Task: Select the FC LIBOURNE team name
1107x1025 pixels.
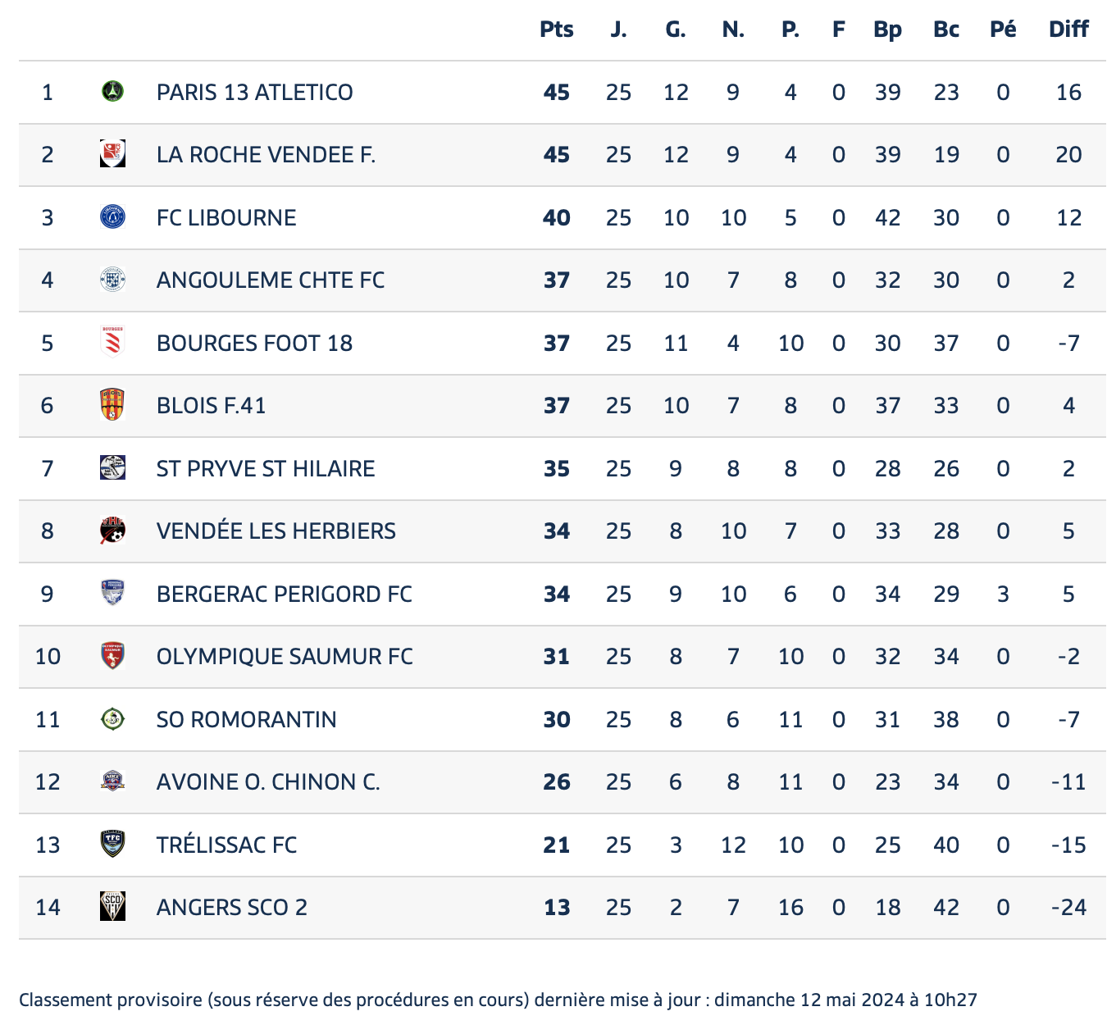Action: tap(226, 217)
